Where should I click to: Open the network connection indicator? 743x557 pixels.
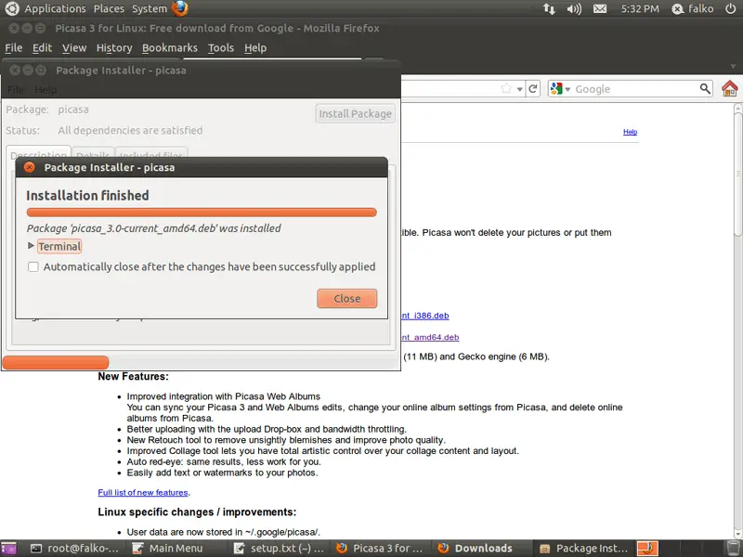point(549,8)
